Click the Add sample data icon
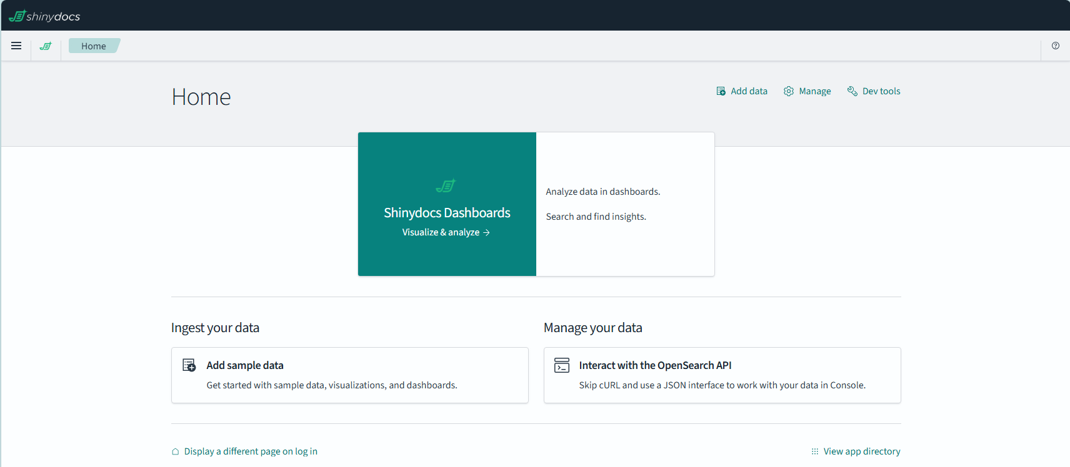This screenshot has height=467, width=1070. click(x=189, y=365)
